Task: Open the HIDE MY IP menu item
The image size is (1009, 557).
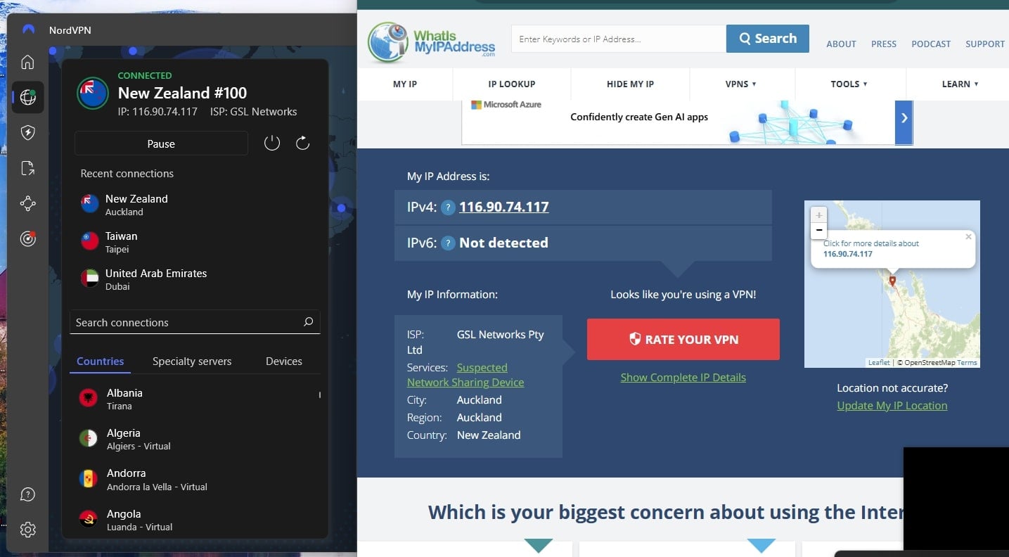Action: pos(631,84)
